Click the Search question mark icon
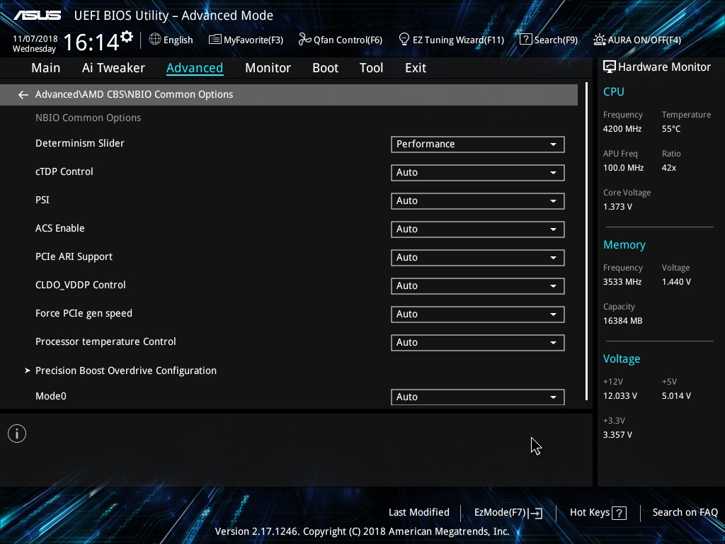725x544 pixels. [x=526, y=40]
